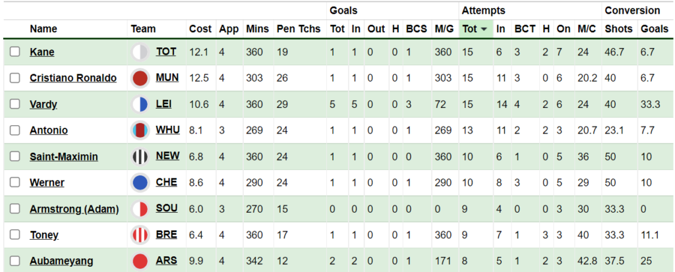Sort by Pen Tchs column header

[x=299, y=29]
